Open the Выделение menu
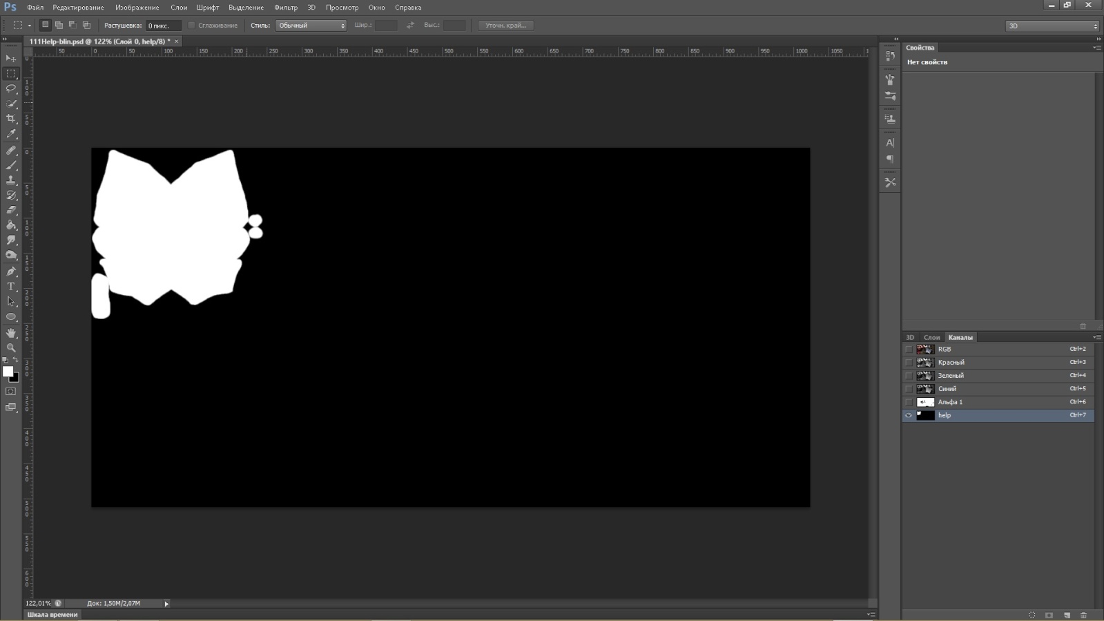The height and width of the screenshot is (621, 1104). pos(246,8)
